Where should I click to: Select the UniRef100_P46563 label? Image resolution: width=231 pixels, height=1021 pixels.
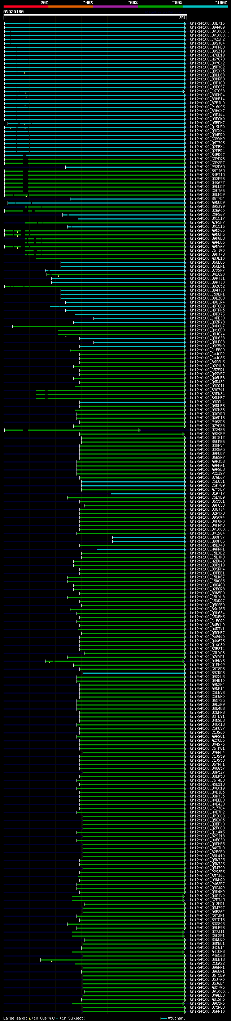[207, 955]
